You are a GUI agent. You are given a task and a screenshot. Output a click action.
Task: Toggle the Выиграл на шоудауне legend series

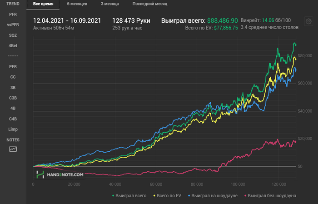pos(213,196)
